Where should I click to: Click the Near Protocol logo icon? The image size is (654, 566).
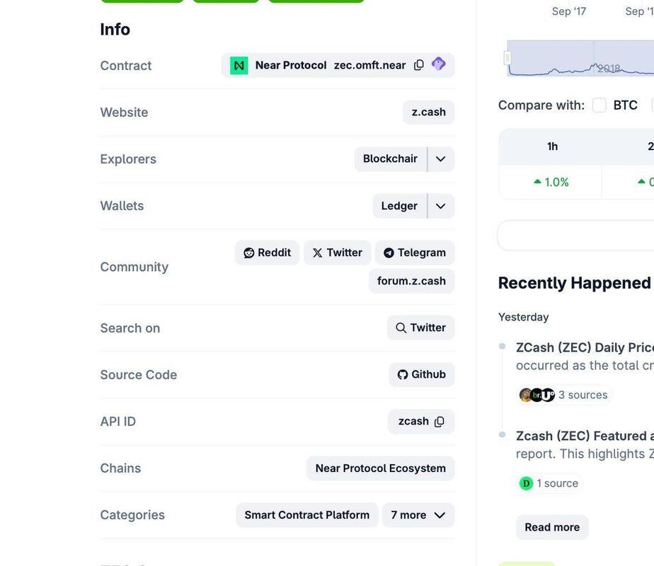pyautogui.click(x=239, y=65)
